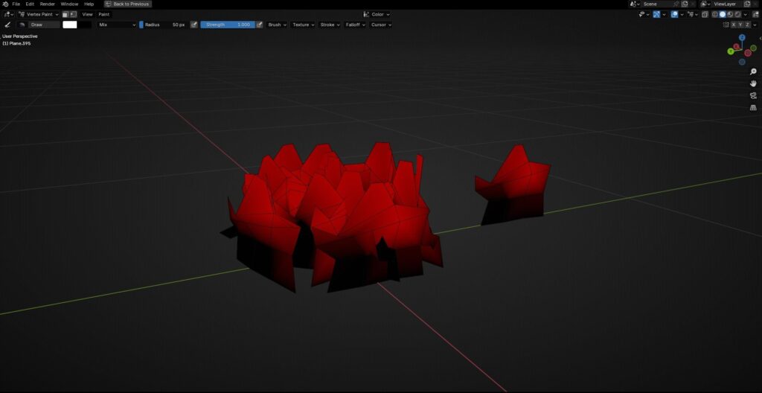Expand the Texture settings popover
The image size is (762, 393).
tap(303, 25)
